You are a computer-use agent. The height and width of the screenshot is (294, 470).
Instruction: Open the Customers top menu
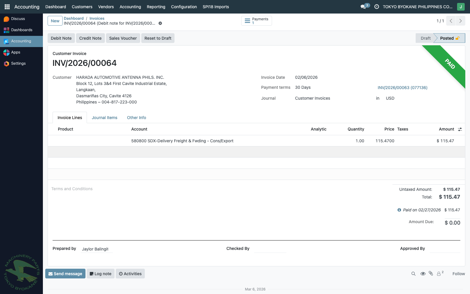tap(82, 7)
